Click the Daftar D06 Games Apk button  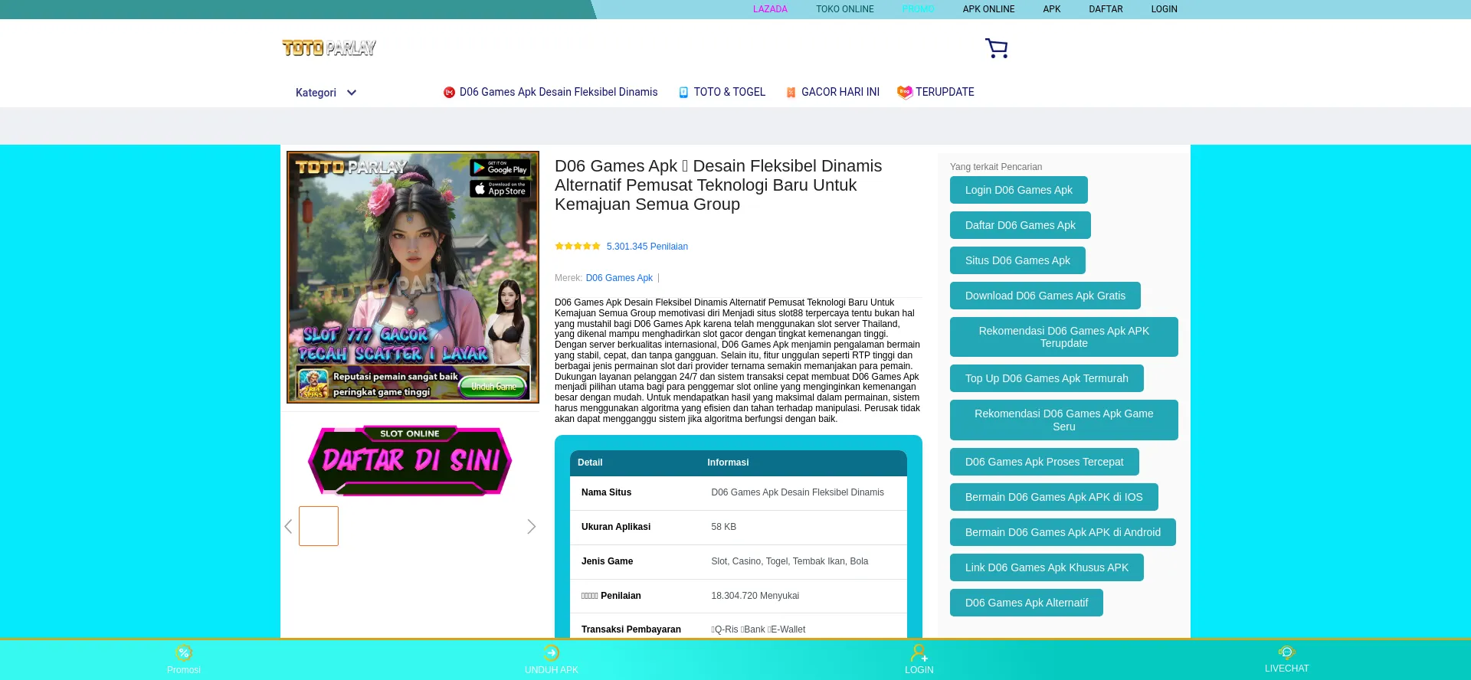click(1021, 225)
